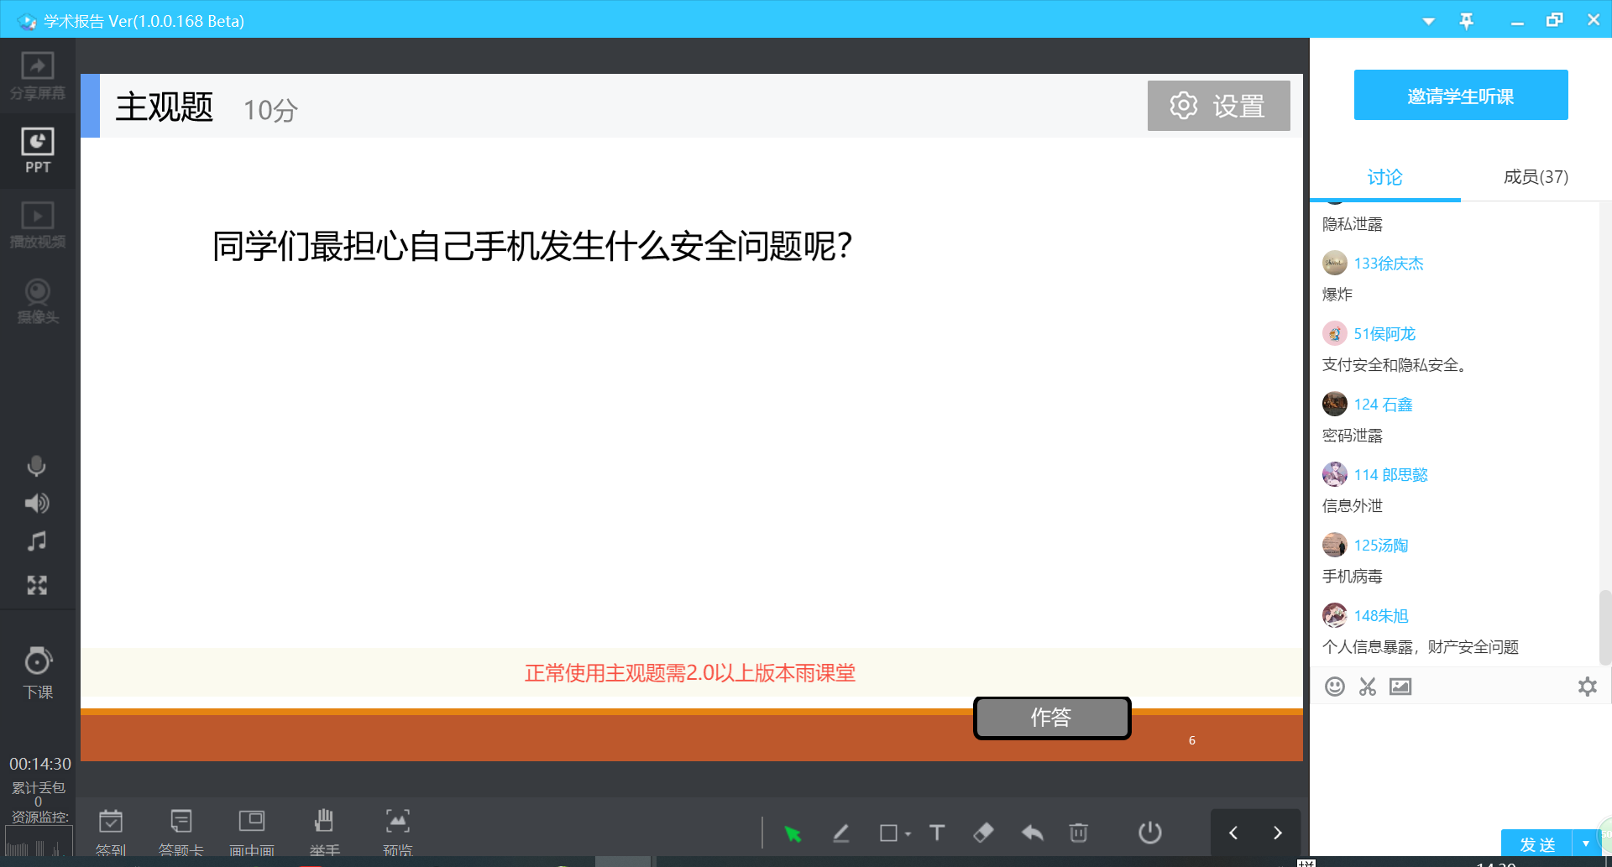Toggle the microphone on or off
The width and height of the screenshot is (1612, 867).
37,466
